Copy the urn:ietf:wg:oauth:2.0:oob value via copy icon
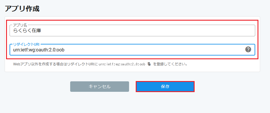The height and width of the screenshot is (113, 270). tap(149, 64)
